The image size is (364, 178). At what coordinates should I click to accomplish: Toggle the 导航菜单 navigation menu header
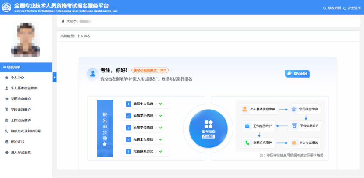point(26,67)
